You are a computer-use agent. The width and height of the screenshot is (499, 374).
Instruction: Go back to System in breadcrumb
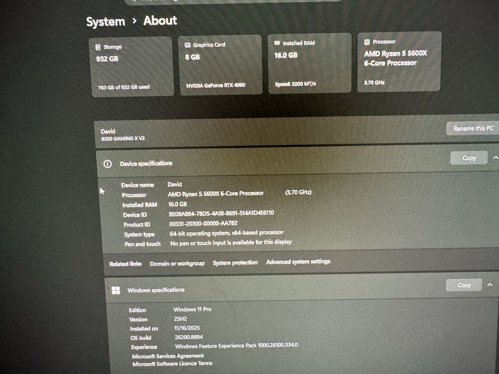coord(106,22)
